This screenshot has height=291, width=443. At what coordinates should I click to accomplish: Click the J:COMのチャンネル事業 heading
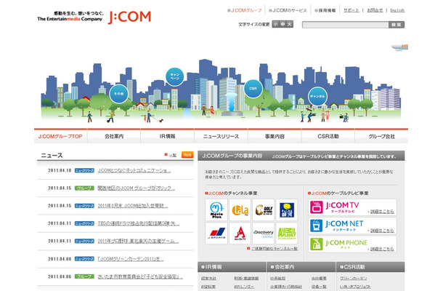tap(233, 194)
